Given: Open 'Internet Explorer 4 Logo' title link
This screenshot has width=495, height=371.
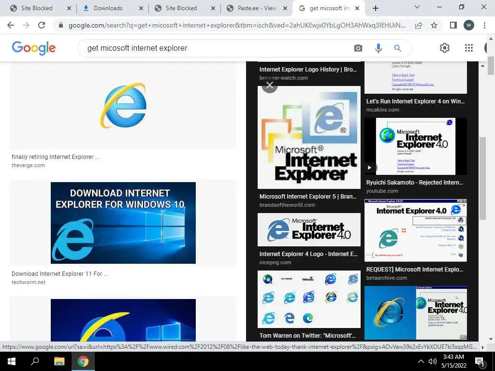Looking at the screenshot, I should 308,254.
